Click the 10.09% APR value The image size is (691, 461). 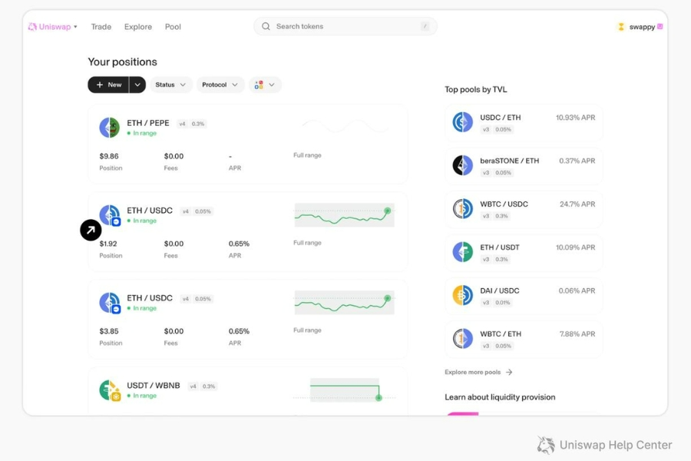tap(575, 247)
